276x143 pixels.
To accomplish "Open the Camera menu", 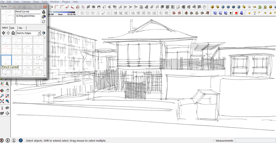I will point(26,2).
